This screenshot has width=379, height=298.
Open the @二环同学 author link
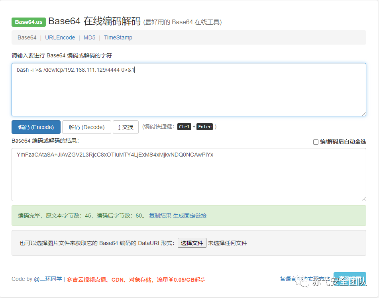[48, 279]
